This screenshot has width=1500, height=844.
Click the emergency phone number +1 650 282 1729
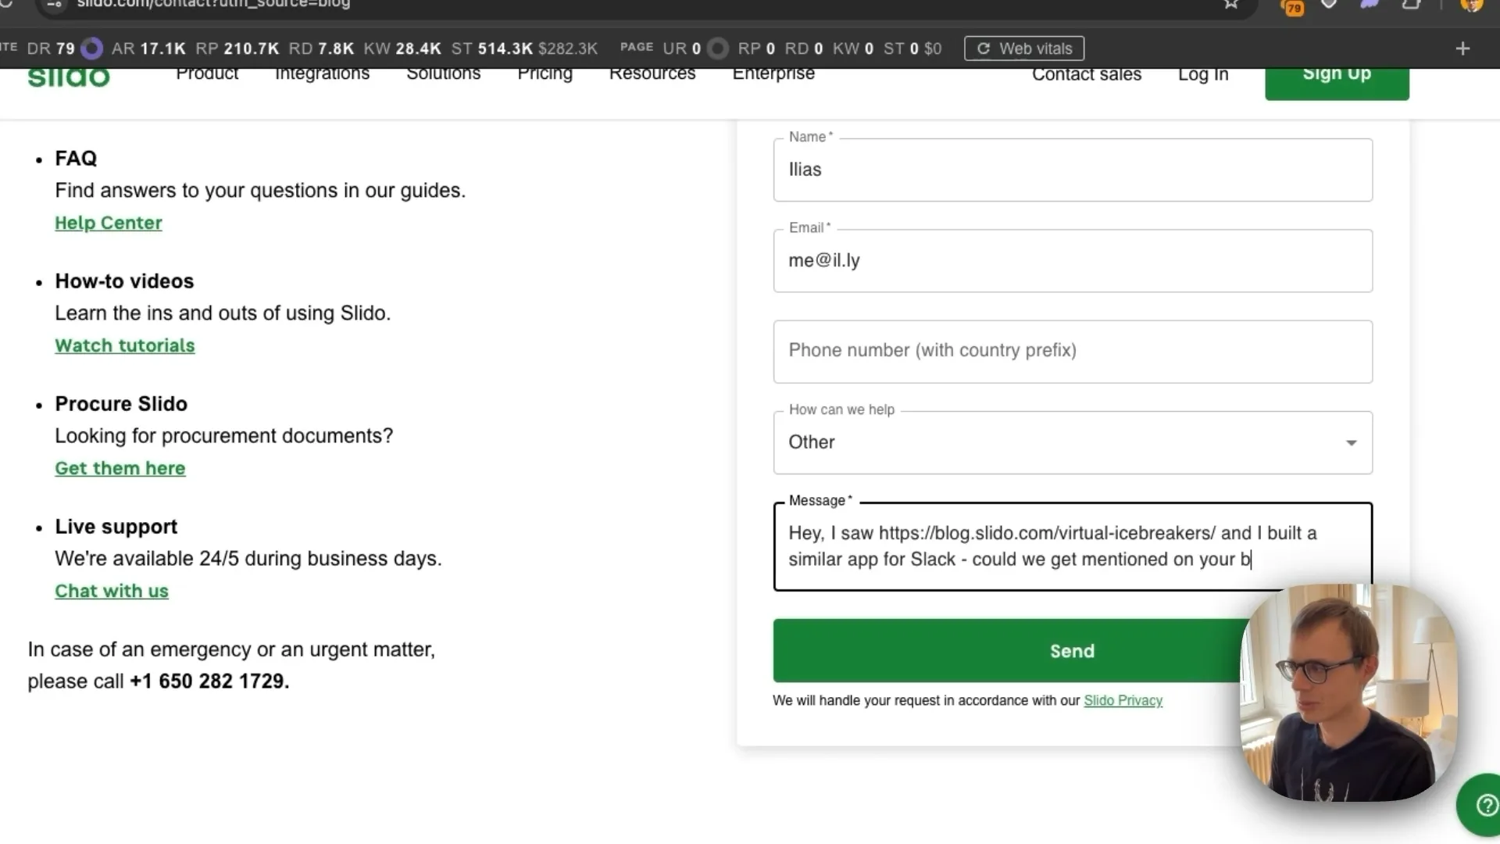click(209, 681)
